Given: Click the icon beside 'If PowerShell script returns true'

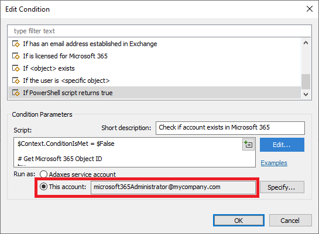Looking at the screenshot, I should (x=16, y=93).
